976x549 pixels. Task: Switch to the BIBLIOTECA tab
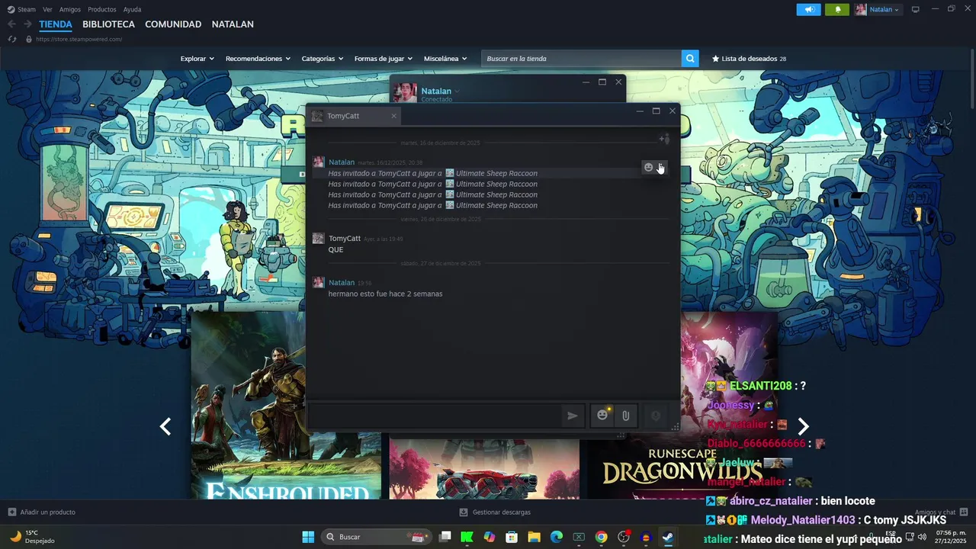[x=108, y=24]
